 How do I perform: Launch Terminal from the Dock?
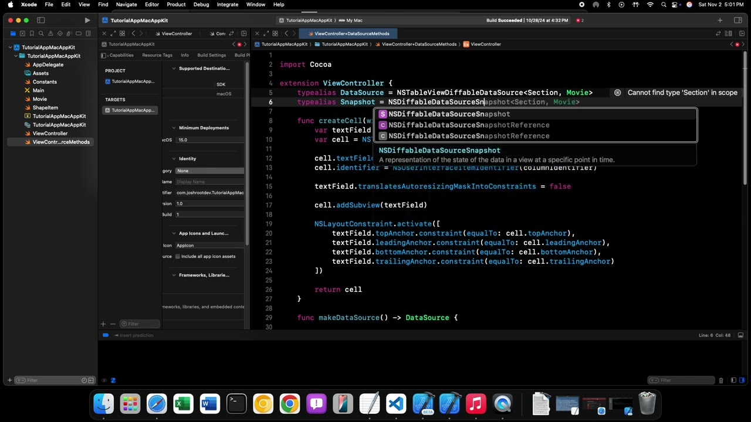pyautogui.click(x=236, y=403)
